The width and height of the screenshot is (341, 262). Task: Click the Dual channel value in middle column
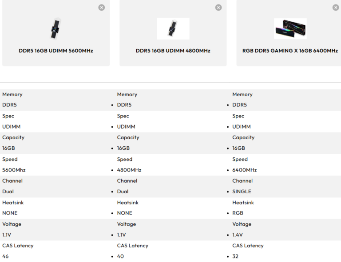123,192
